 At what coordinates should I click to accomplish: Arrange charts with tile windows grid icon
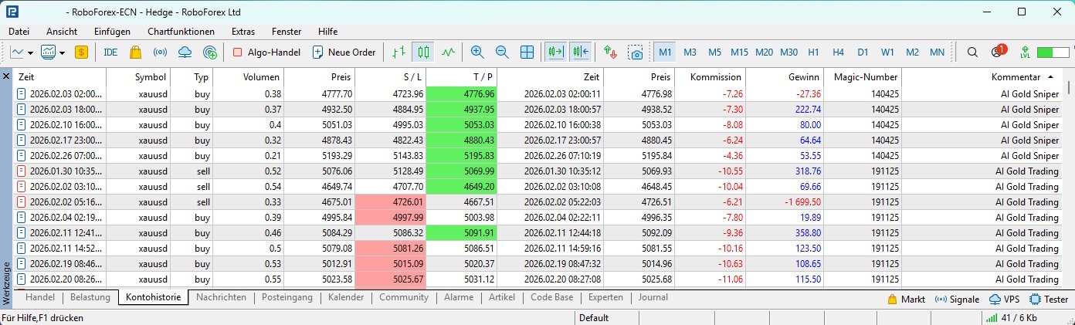[527, 52]
